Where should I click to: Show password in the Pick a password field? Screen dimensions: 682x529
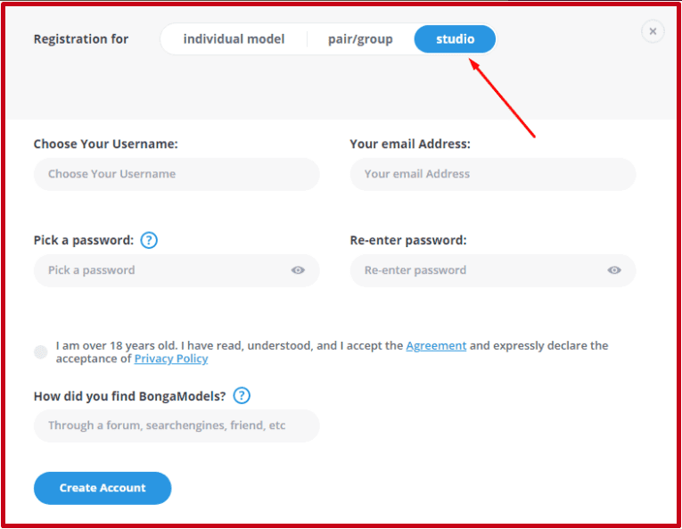[298, 270]
